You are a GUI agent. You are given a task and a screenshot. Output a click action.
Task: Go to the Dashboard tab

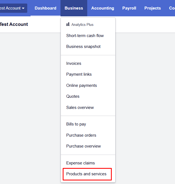point(46,8)
